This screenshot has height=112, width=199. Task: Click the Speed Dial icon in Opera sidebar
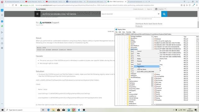[x=2, y=10]
